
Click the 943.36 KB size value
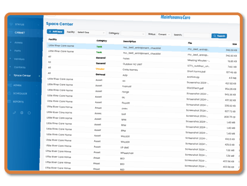230,95
